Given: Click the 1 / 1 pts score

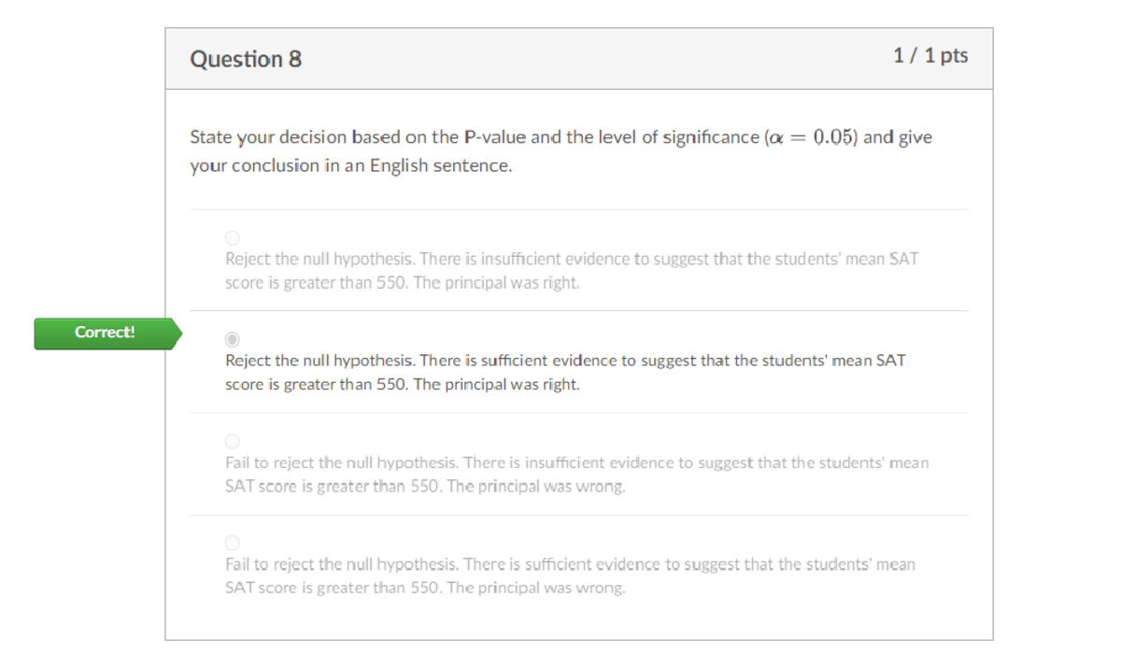Looking at the screenshot, I should coord(930,55).
